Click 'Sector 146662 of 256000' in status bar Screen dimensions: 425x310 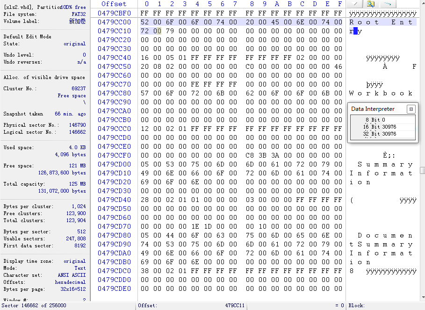(x=34, y=306)
